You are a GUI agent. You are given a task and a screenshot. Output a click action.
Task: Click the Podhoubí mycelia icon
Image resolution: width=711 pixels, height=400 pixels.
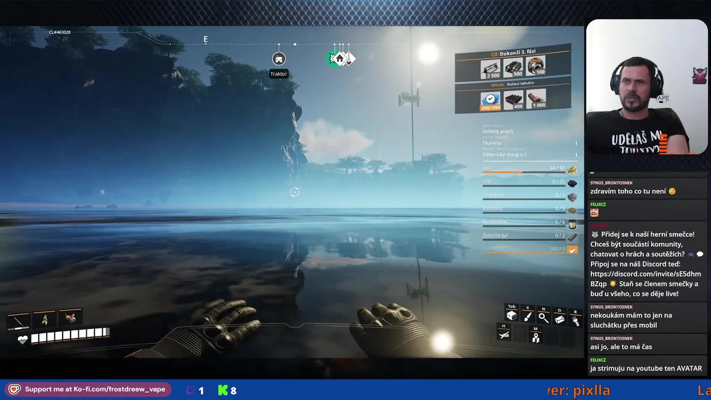pyautogui.click(x=572, y=197)
